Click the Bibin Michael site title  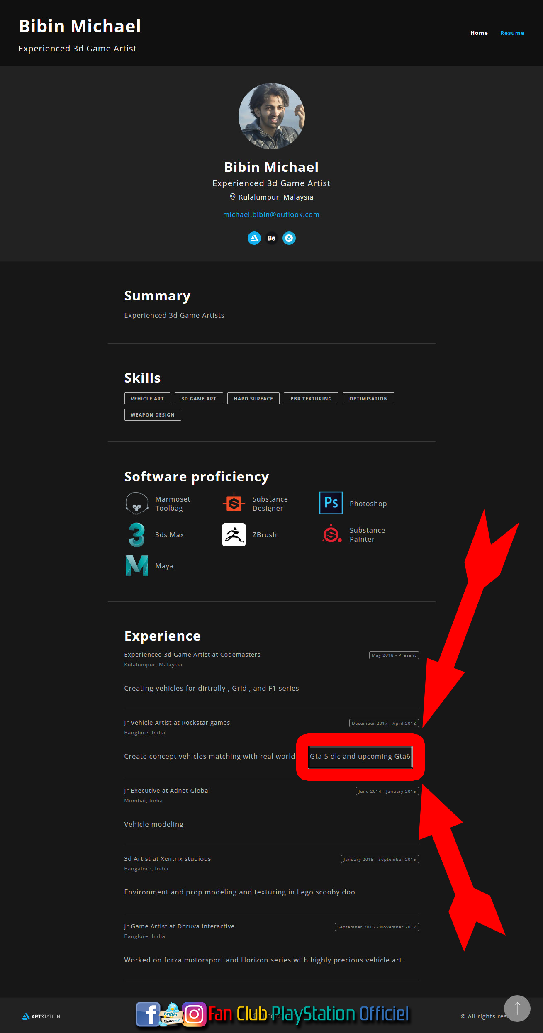(80, 26)
